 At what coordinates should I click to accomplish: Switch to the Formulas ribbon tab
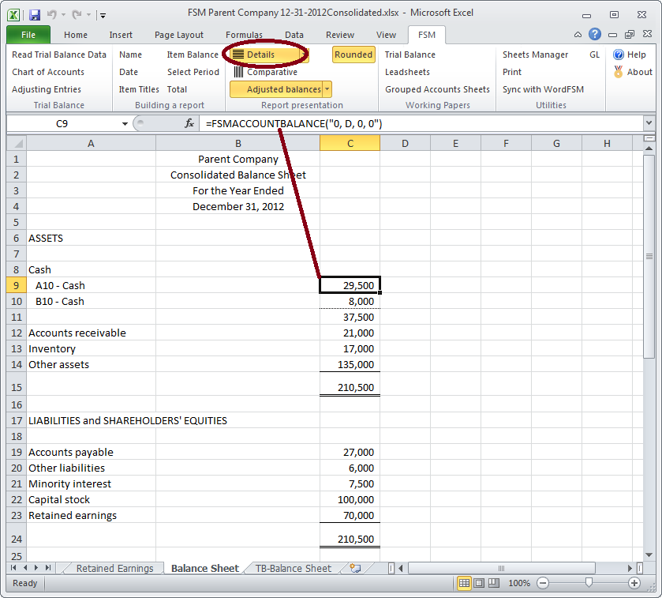point(244,35)
